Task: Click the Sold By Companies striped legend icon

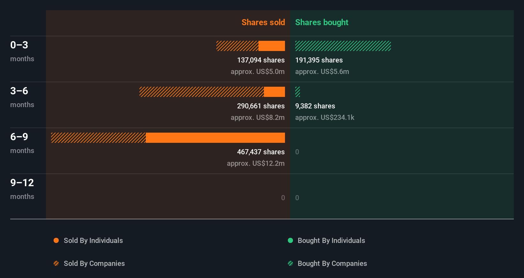Action: [x=56, y=263]
